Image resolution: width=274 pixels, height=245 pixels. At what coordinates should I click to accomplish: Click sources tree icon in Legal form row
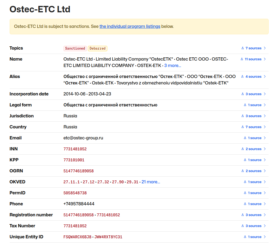(x=245, y=105)
